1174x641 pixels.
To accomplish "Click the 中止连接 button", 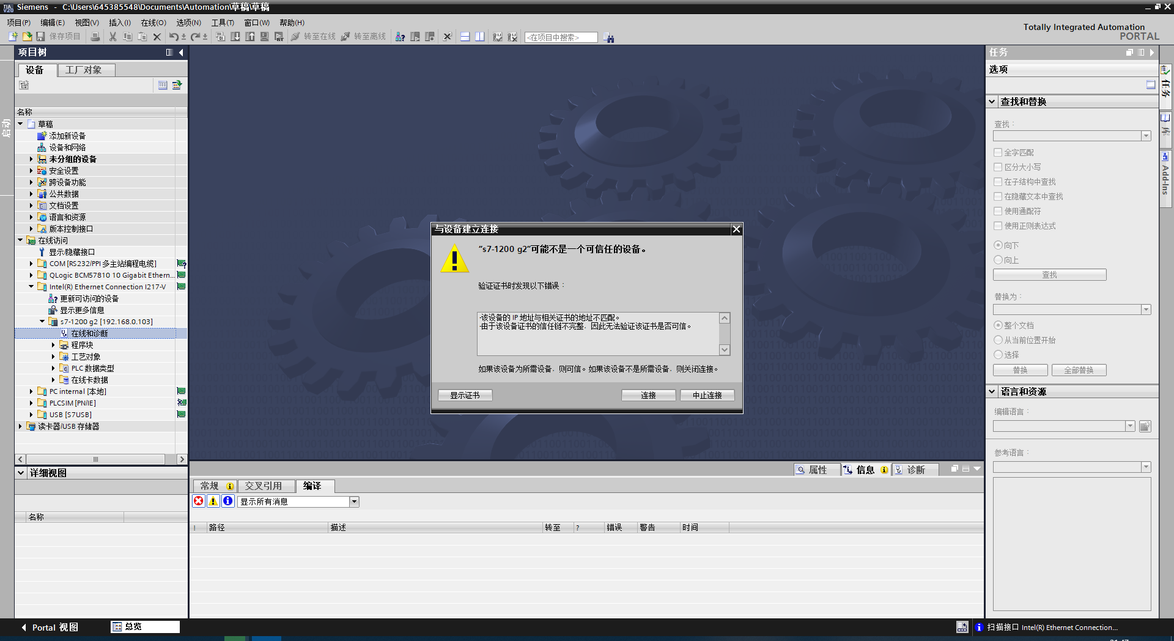I will tap(707, 395).
